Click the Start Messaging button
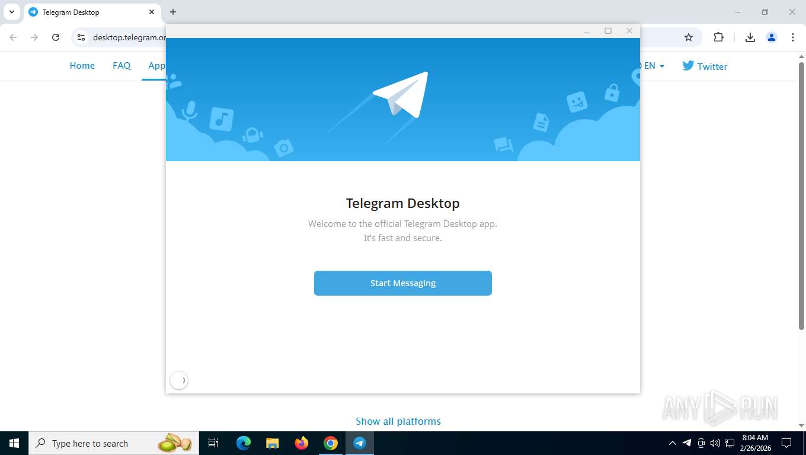This screenshot has height=455, width=806. coord(403,283)
